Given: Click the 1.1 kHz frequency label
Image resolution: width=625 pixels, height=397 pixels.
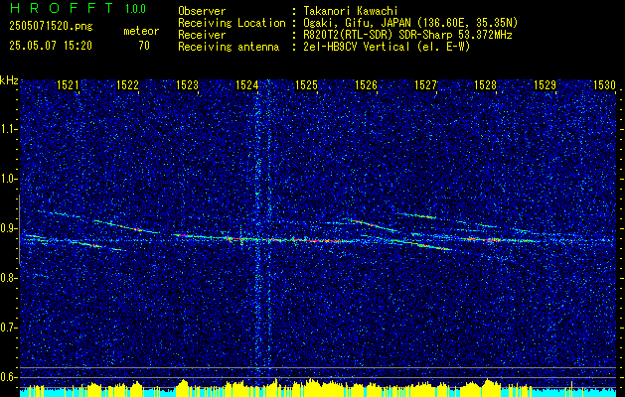Looking at the screenshot, I should click(x=8, y=129).
